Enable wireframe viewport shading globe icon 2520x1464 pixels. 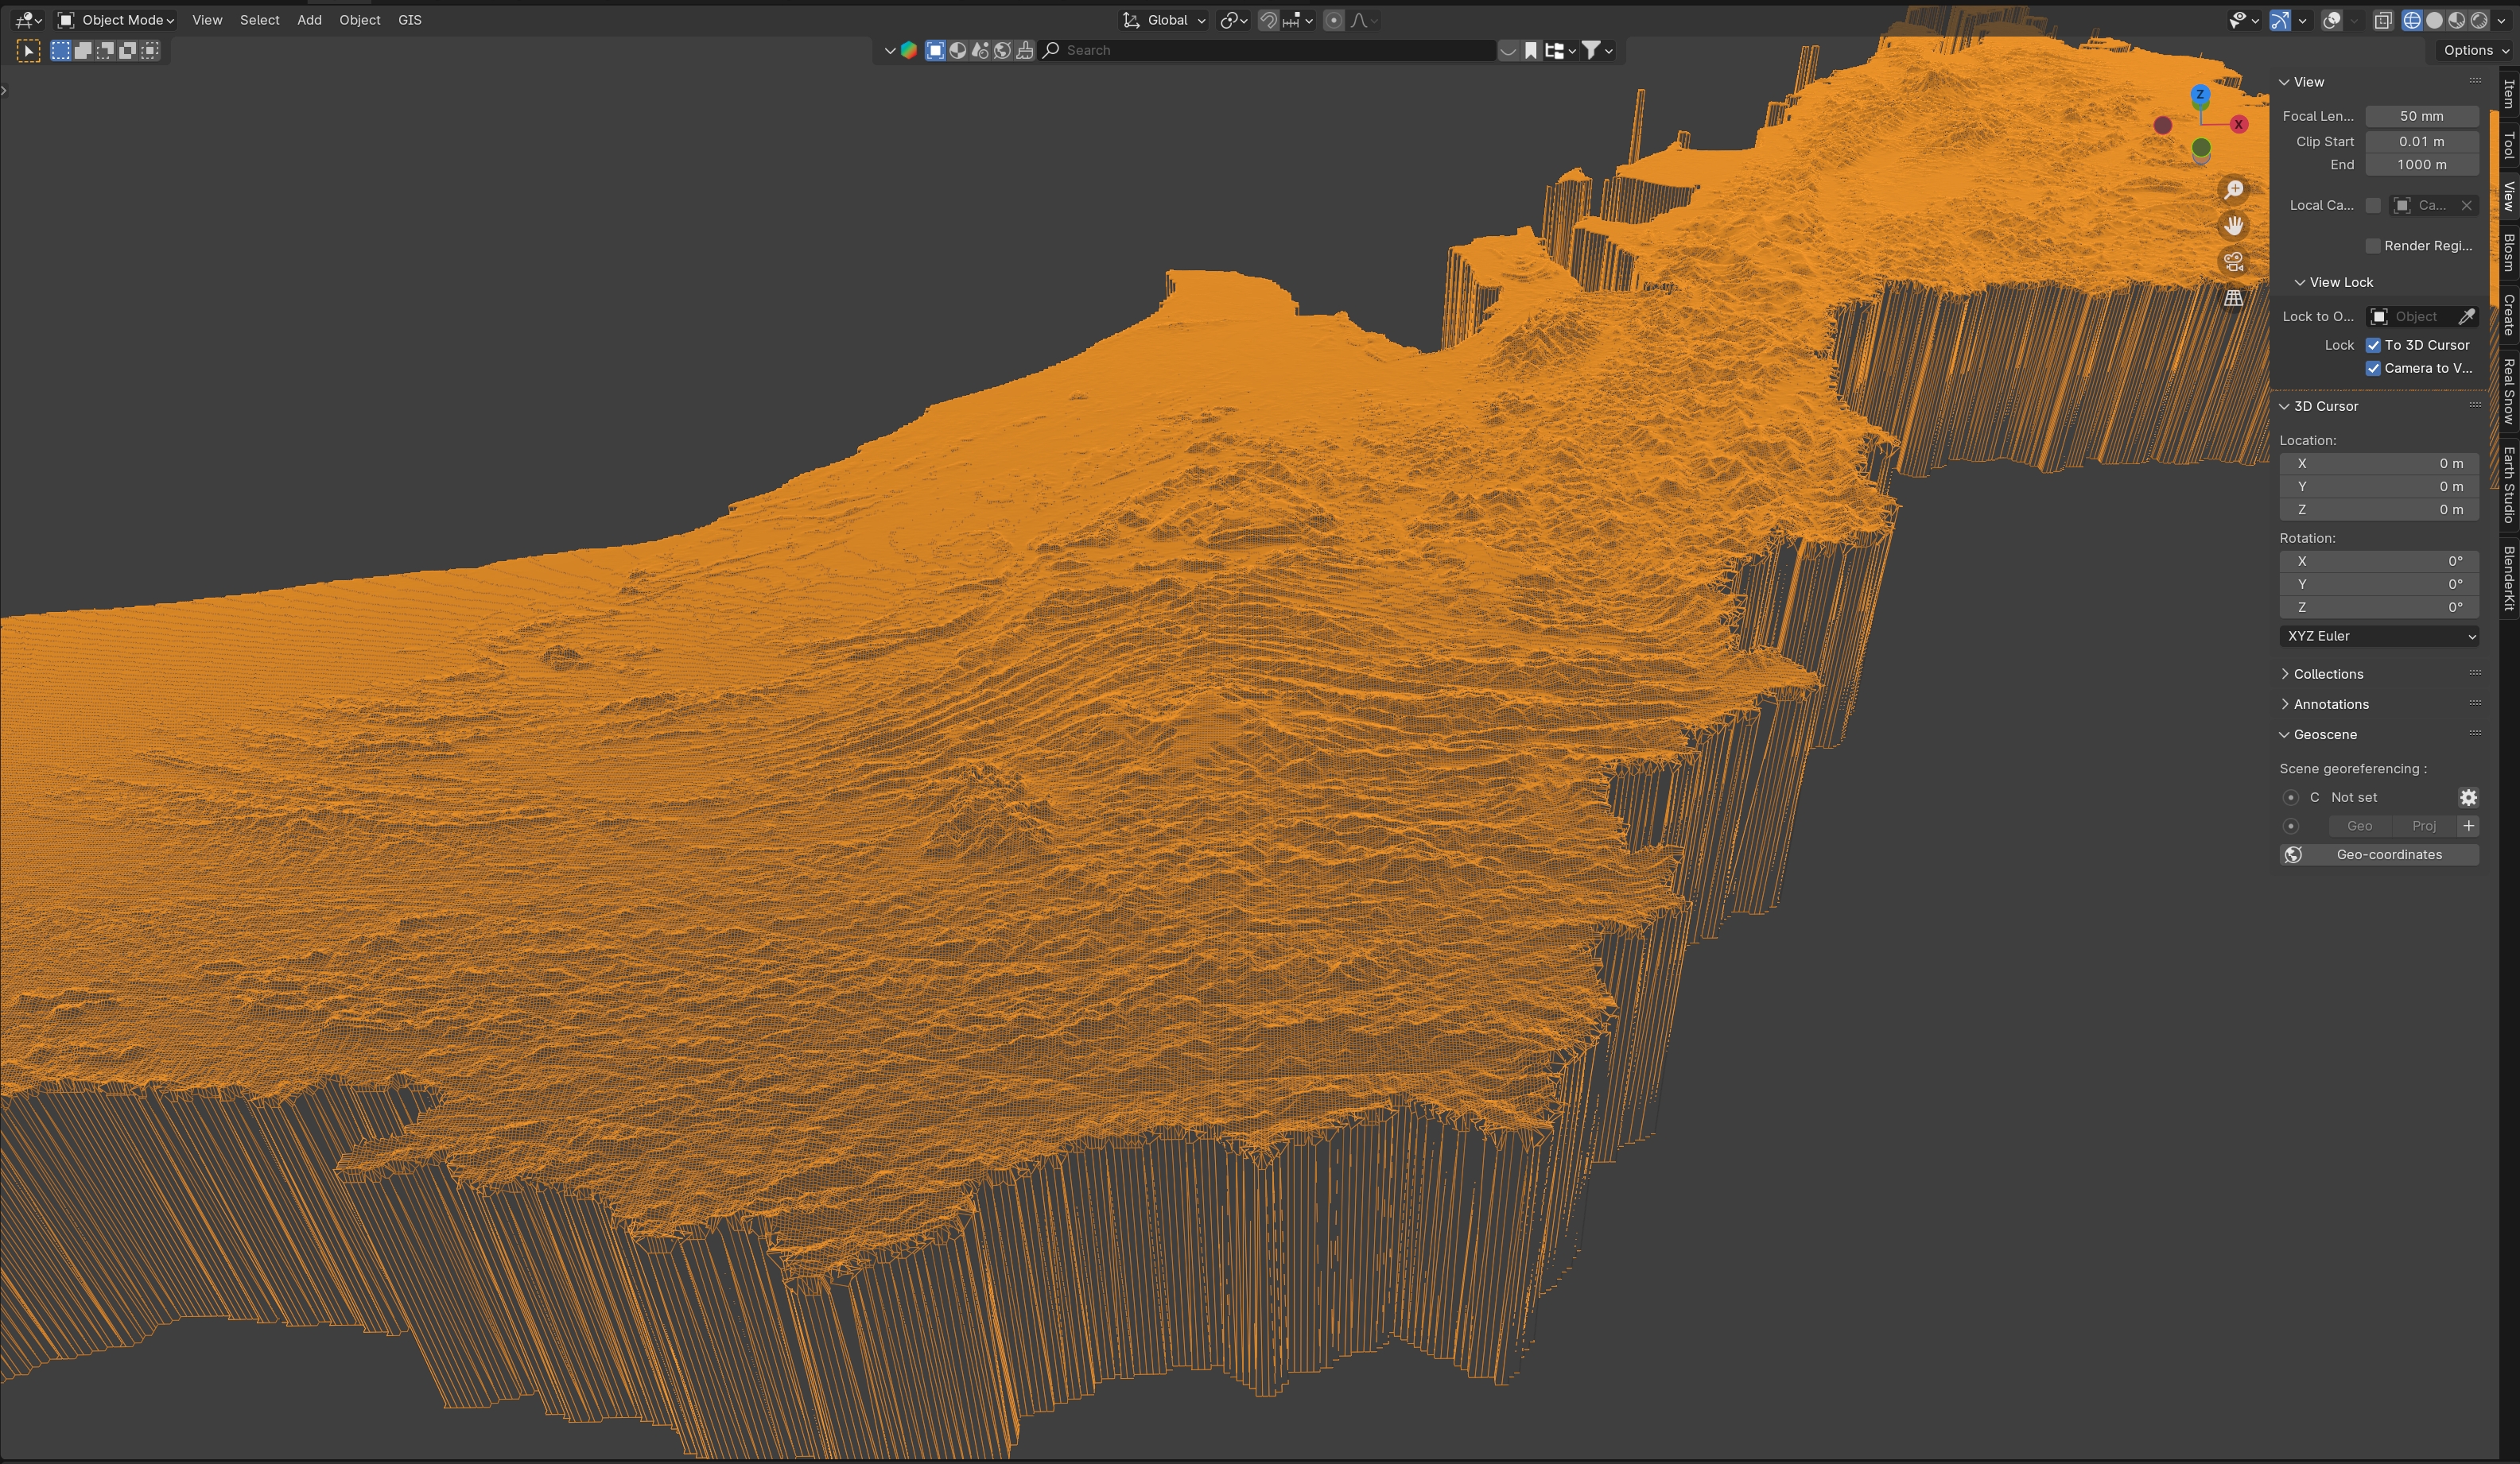(2412, 20)
